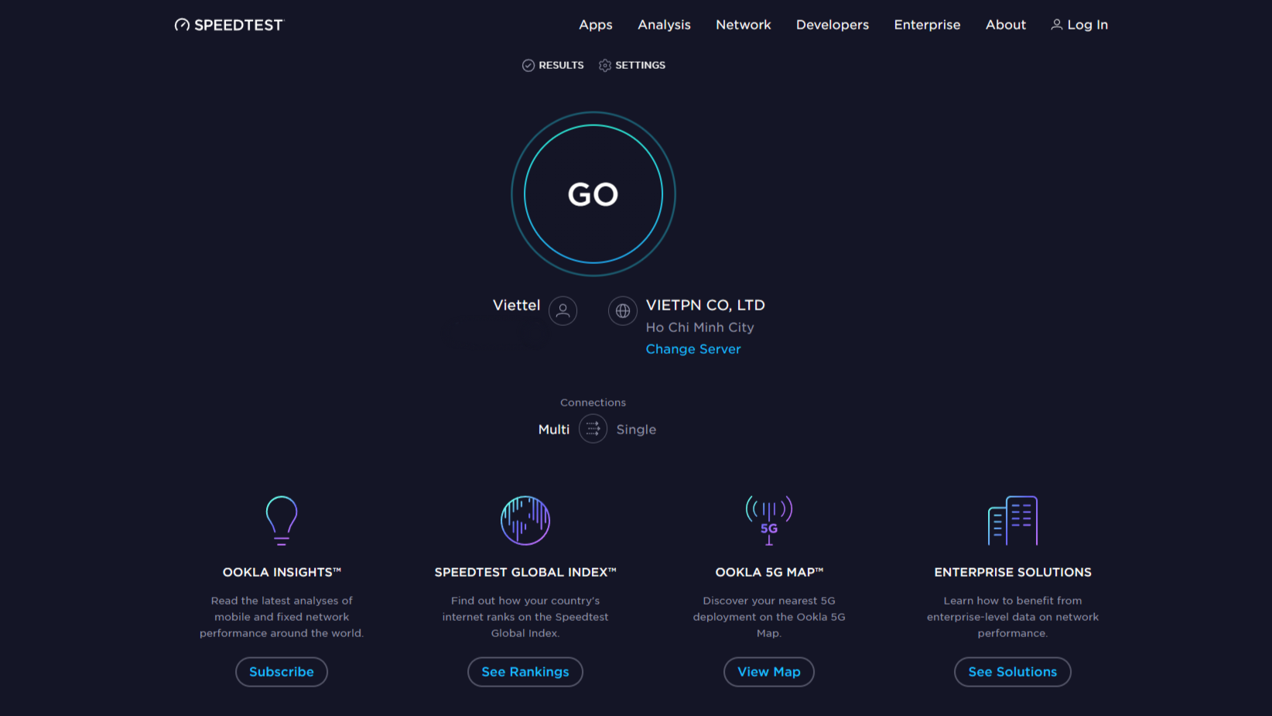Click the Speedtest gauge logo

[183, 24]
